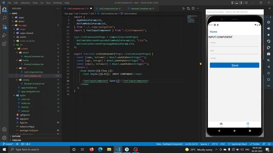Expand the TIMELINE section
273x153 pixels.
[x=16, y=140]
